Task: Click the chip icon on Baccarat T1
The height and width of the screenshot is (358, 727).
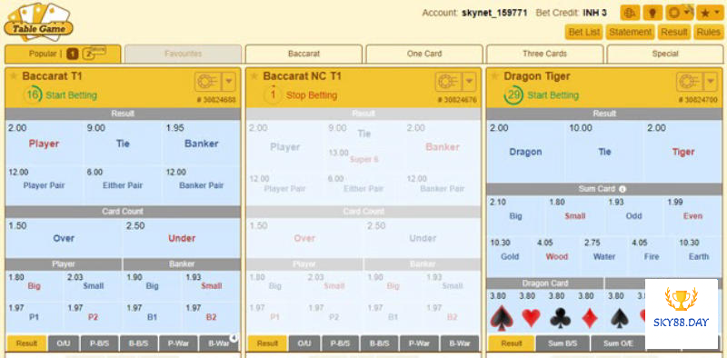Action: point(208,82)
